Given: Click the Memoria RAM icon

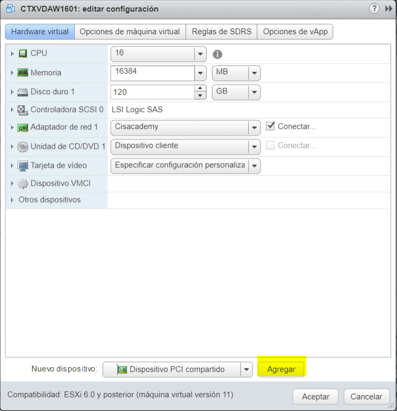Looking at the screenshot, I should click(23, 73).
